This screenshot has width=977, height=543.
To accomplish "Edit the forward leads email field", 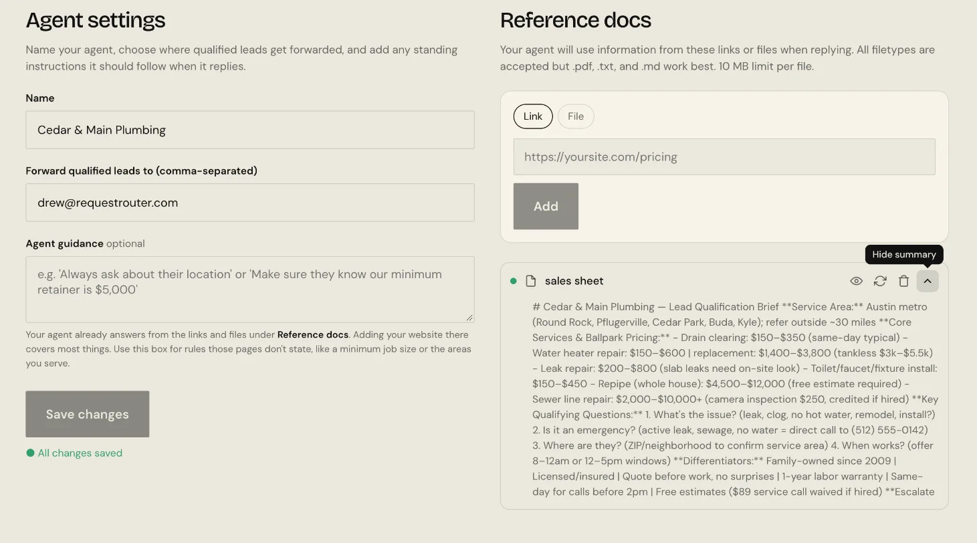I will [x=250, y=203].
